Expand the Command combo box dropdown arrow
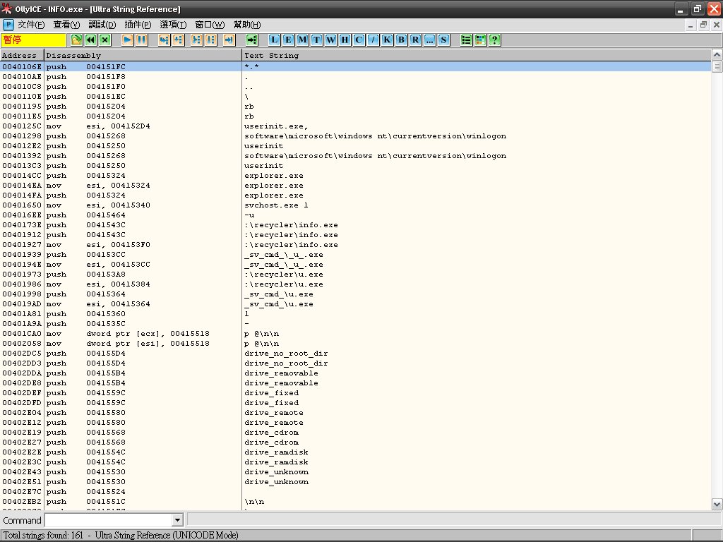 point(177,520)
